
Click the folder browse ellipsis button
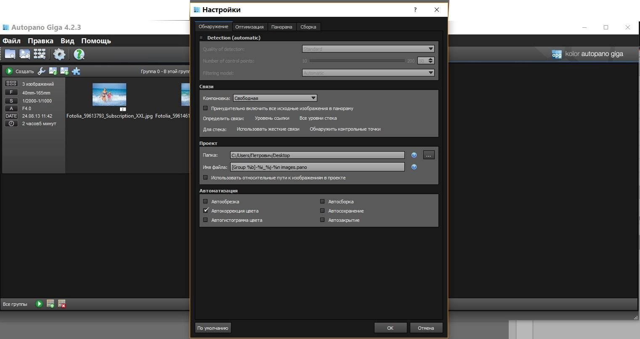428,155
